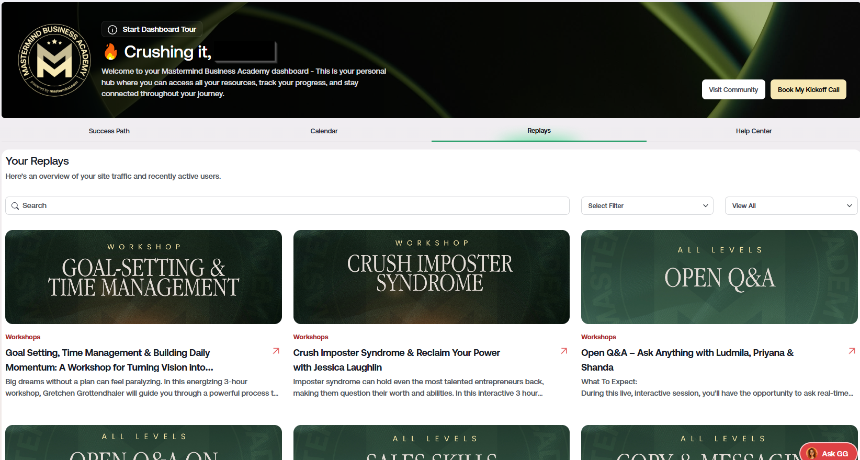Click the 'Your Replays' heading
This screenshot has width=860, height=460.
[x=37, y=161]
